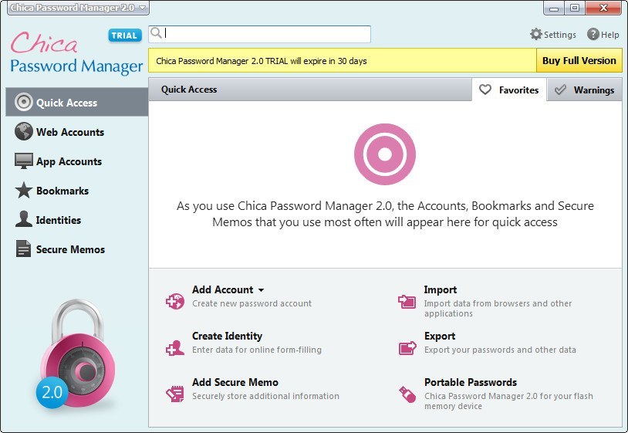Click the Identities person icon
The width and height of the screenshot is (628, 433).
pyautogui.click(x=24, y=219)
